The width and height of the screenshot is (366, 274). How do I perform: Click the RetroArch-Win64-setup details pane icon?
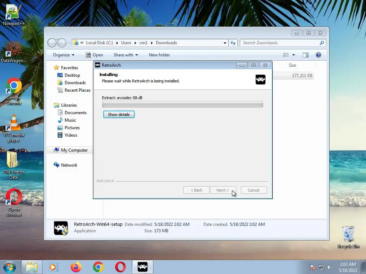tap(61, 228)
